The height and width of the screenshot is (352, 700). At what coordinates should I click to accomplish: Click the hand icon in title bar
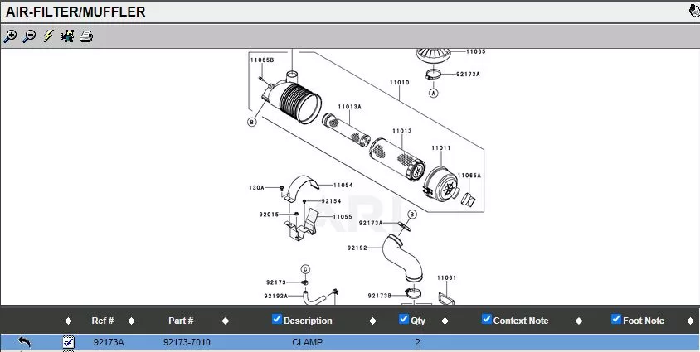point(693,11)
